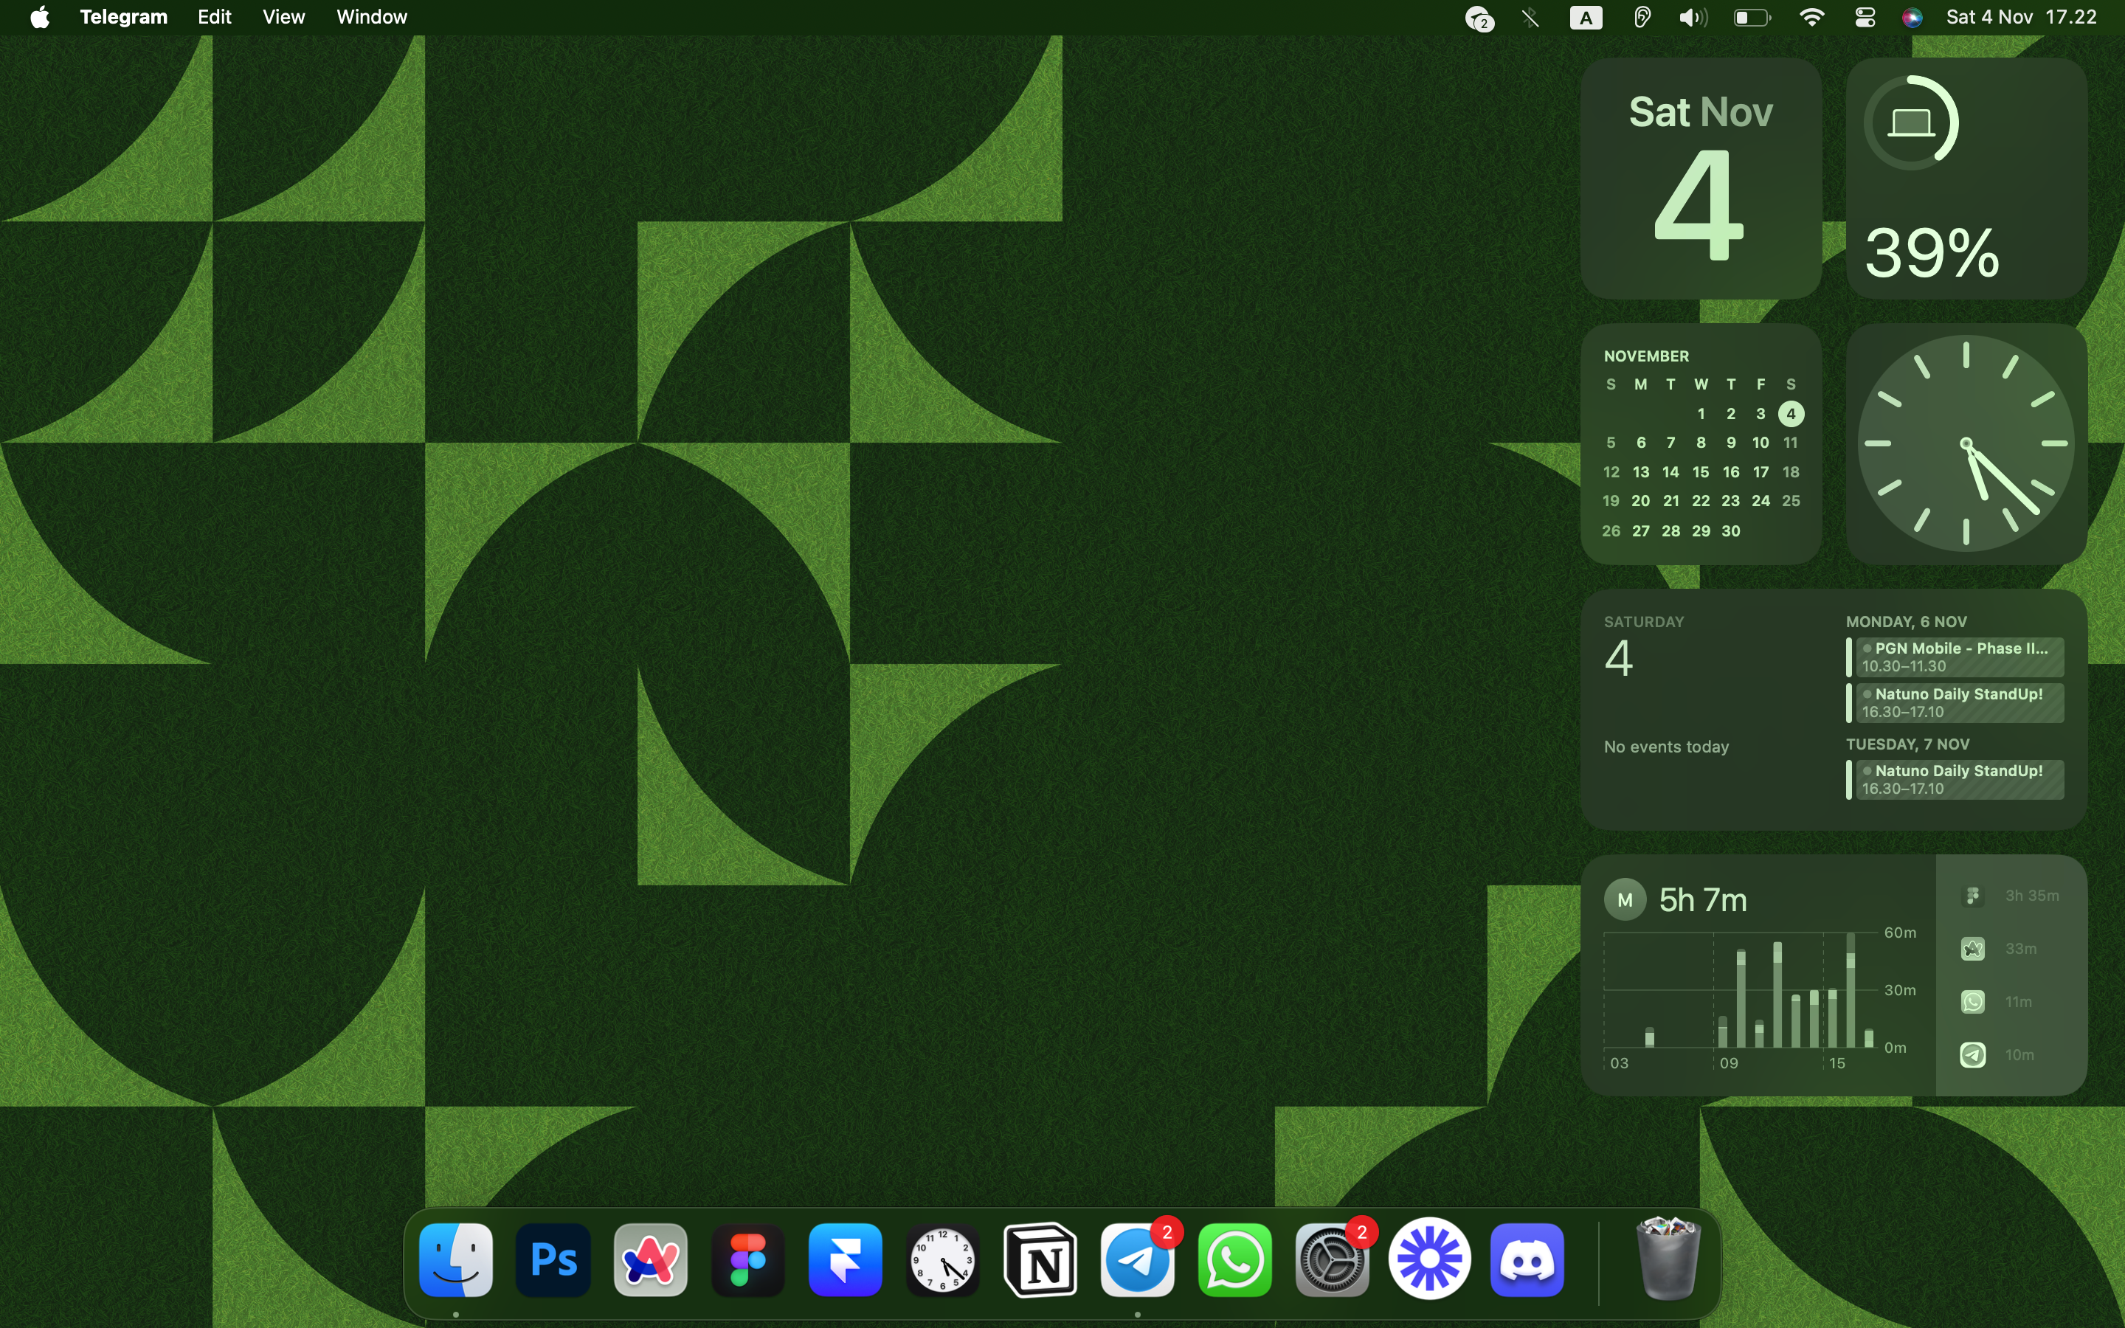Open the Edit menu
Image resolution: width=2125 pixels, height=1328 pixels.
214,17
